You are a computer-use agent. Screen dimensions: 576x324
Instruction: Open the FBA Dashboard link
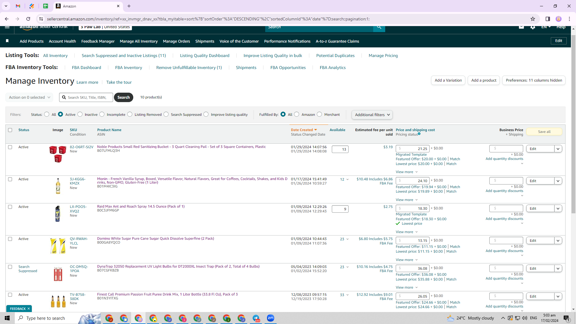pos(86,68)
